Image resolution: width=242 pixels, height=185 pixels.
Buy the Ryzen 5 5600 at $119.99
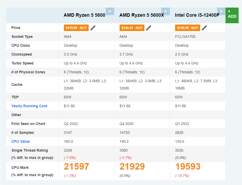76,28
